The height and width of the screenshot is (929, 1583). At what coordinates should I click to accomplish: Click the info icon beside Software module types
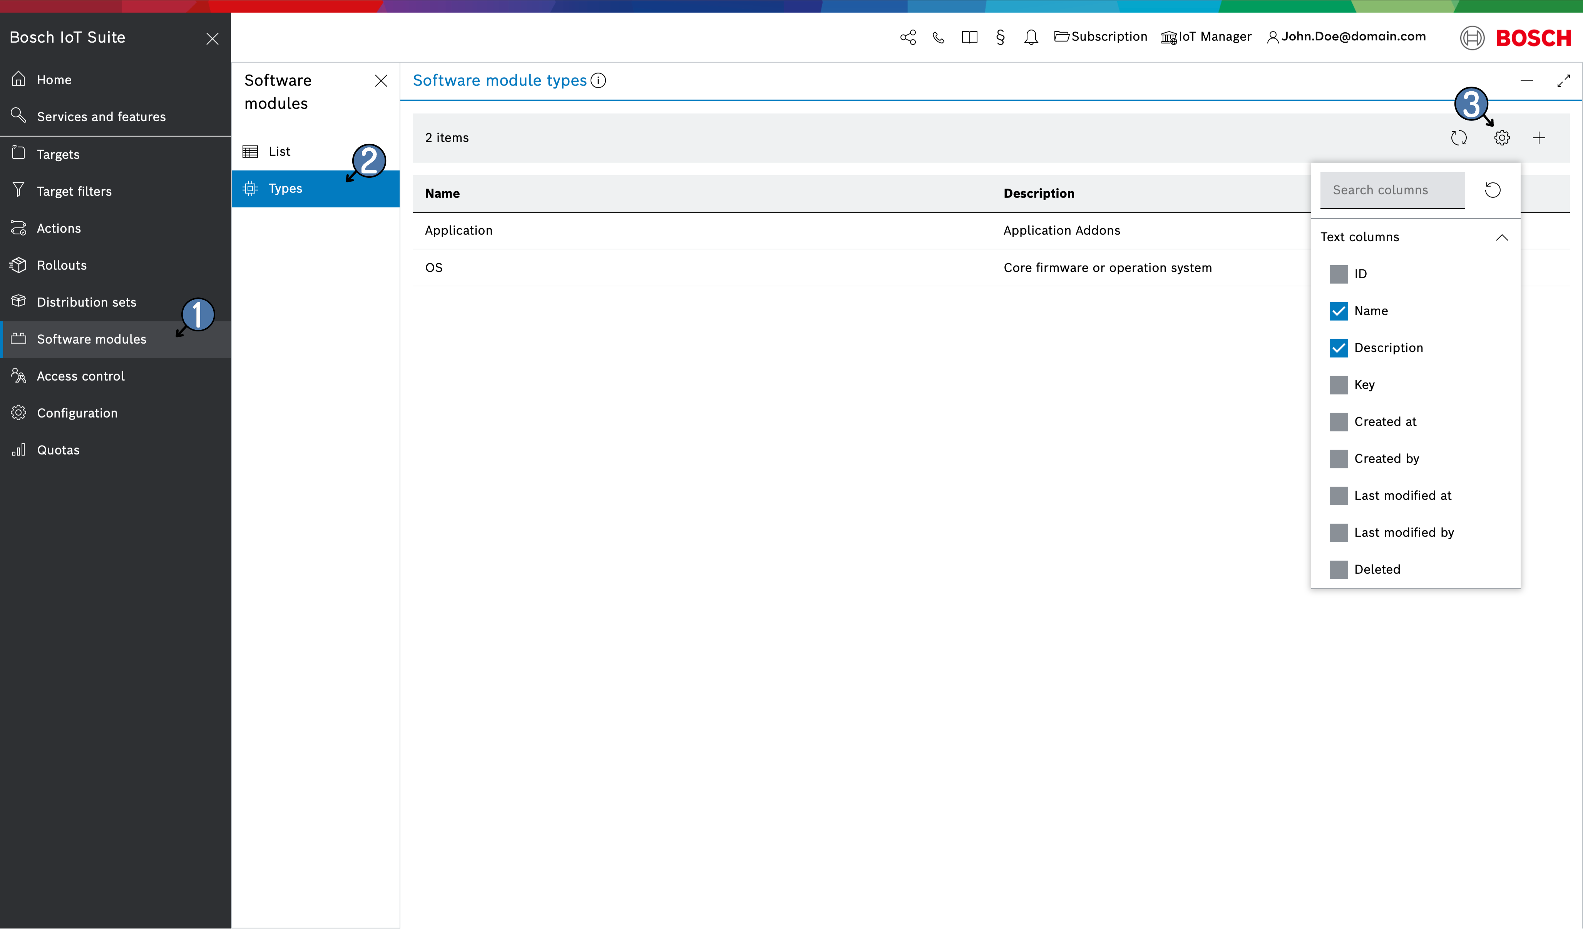tap(598, 80)
